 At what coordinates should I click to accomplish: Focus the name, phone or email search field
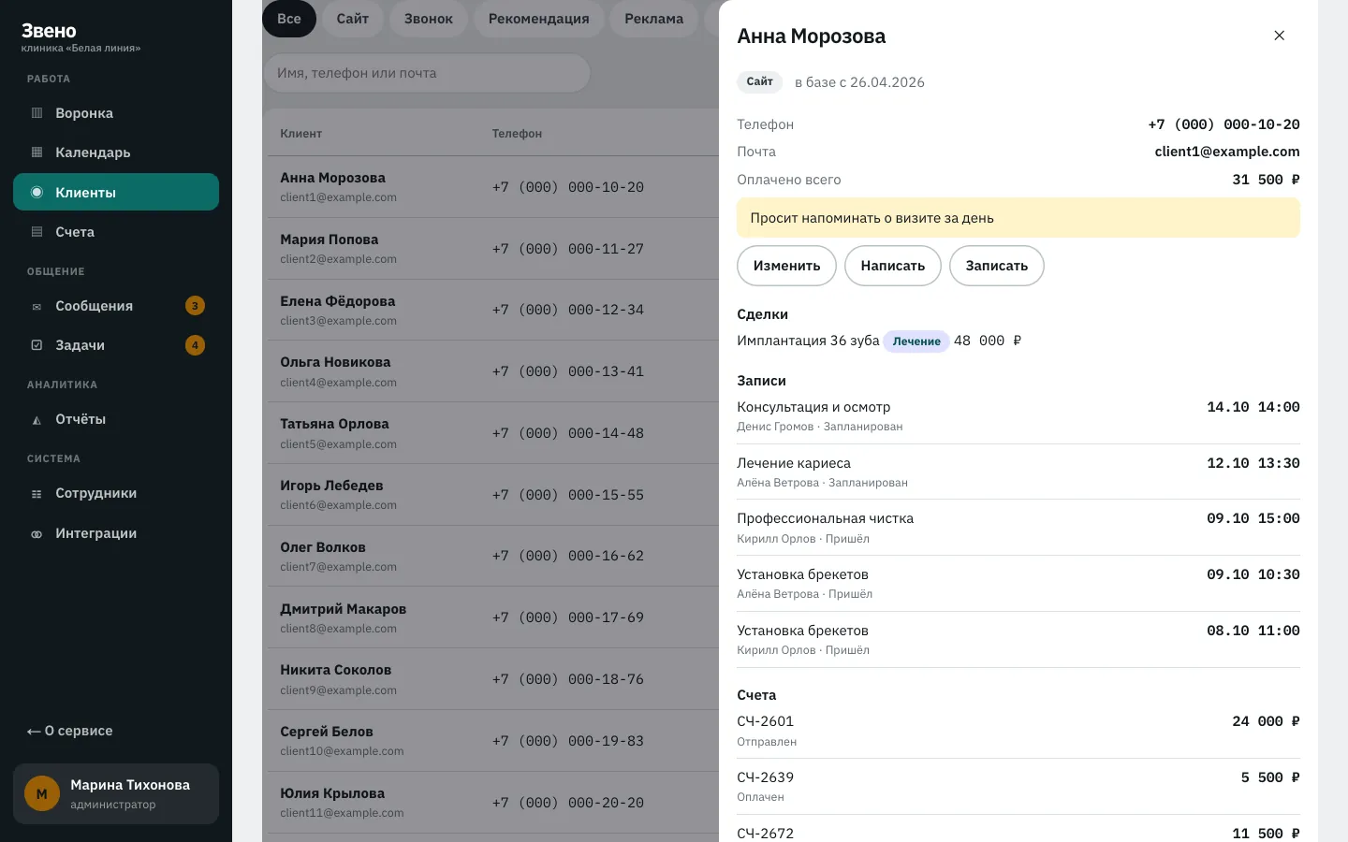click(x=427, y=73)
